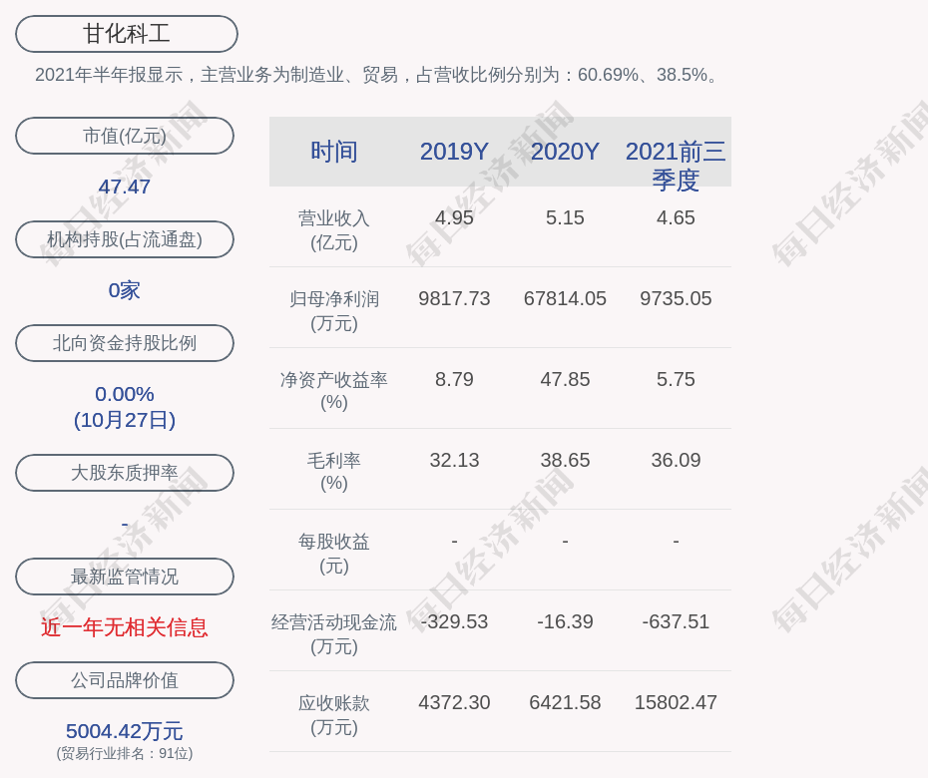
Task: Select ROE value 8.79
Action: coord(454,379)
